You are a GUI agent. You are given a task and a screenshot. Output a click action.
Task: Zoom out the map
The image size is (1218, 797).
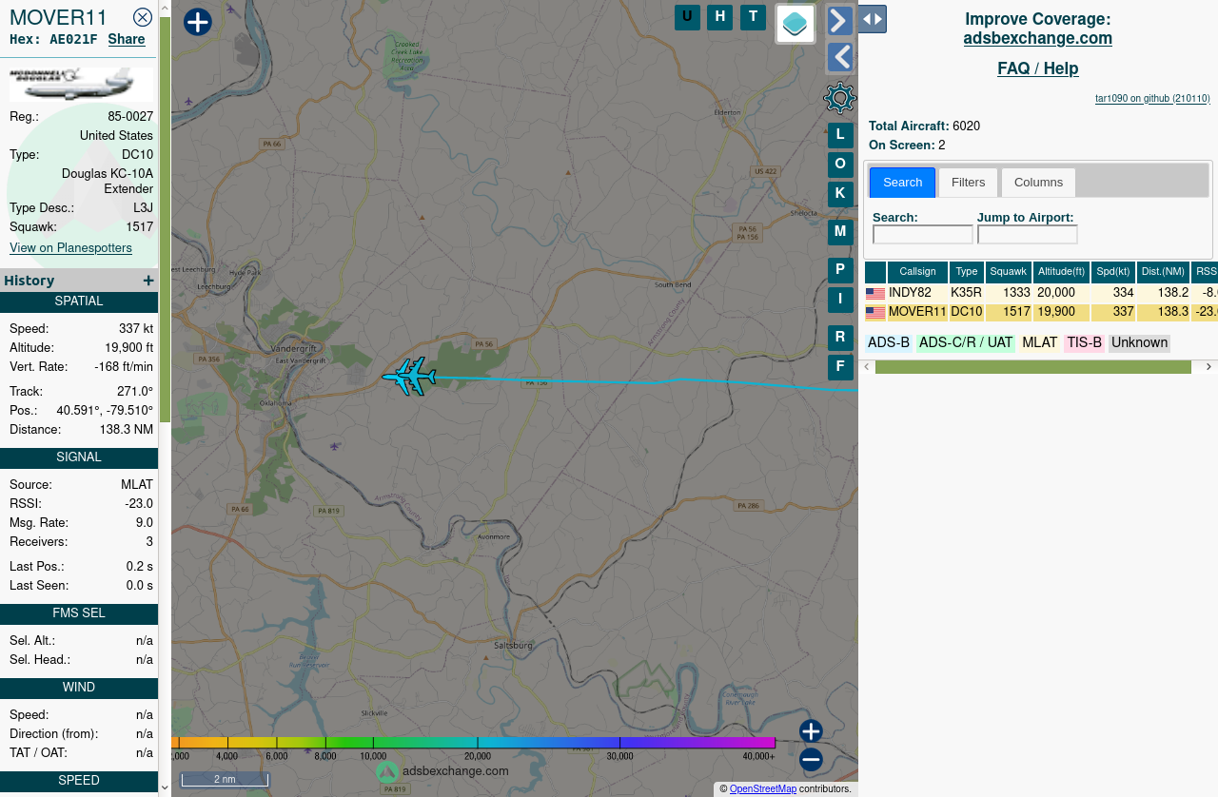click(x=811, y=760)
